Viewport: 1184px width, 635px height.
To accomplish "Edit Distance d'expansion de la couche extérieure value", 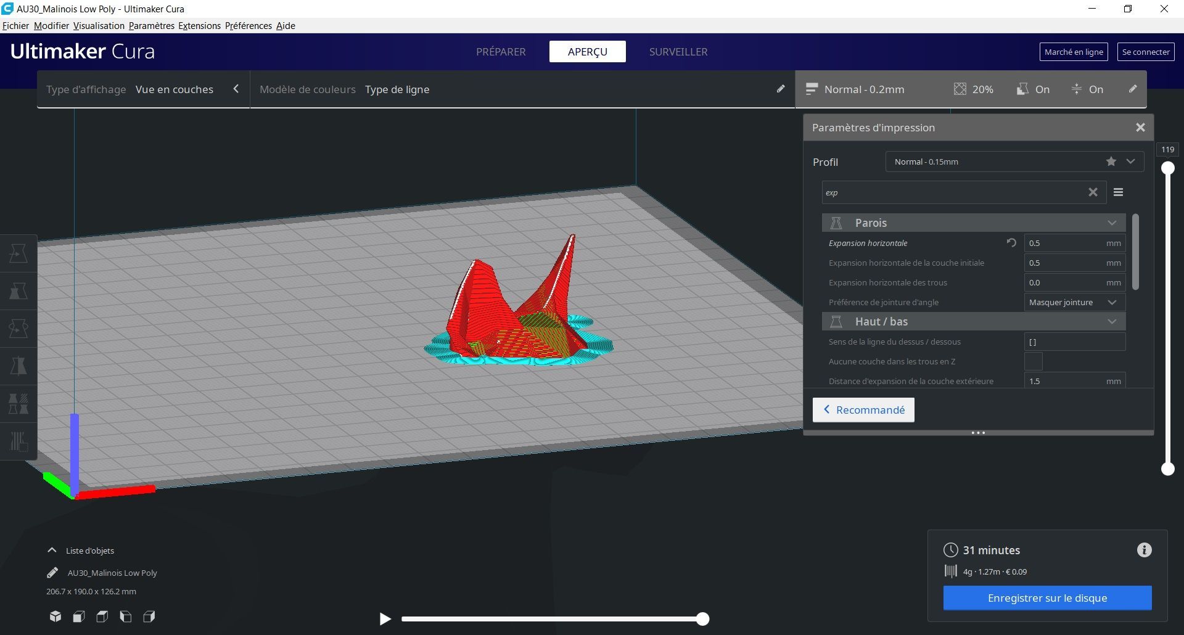I will pyautogui.click(x=1074, y=380).
